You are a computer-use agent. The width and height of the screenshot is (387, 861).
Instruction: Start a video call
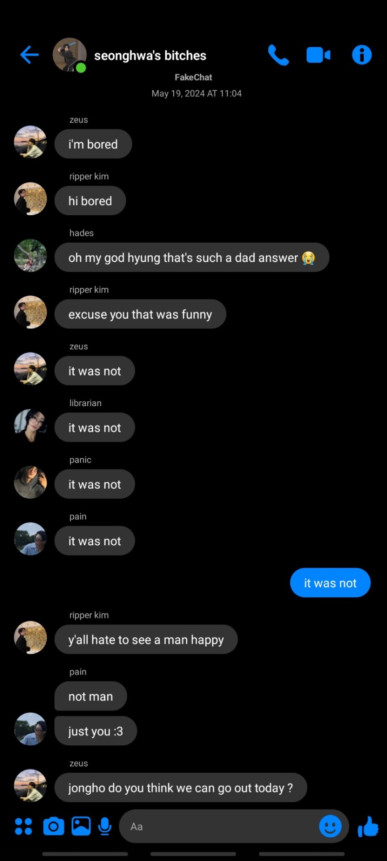tap(318, 55)
